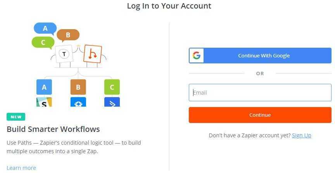Click the blue A speech bubble
Screen dimensions: 335x173
(x=45, y=28)
